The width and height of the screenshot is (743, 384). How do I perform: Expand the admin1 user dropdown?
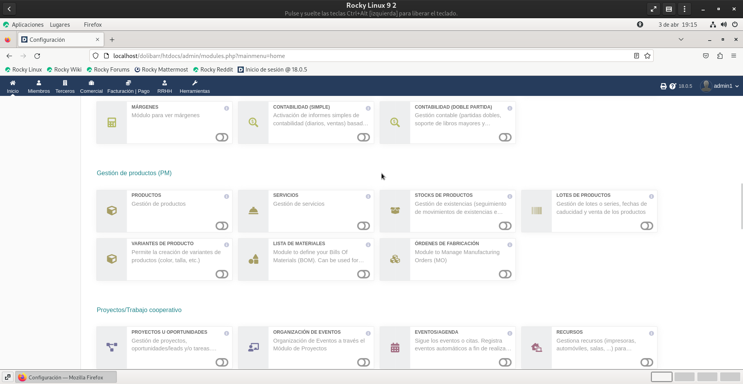(x=720, y=86)
